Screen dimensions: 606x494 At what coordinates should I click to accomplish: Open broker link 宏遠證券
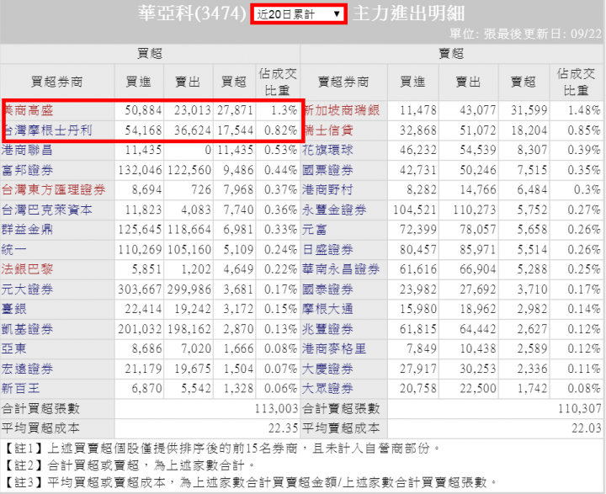[x=27, y=369]
